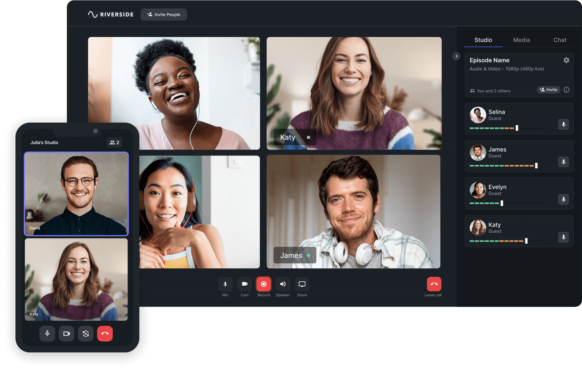This screenshot has height=370, width=582.
Task: Flip the camera on the phone
Action: point(86,334)
